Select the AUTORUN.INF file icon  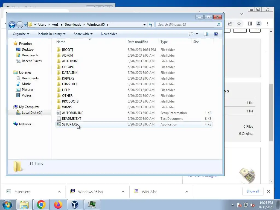(x=59, y=113)
